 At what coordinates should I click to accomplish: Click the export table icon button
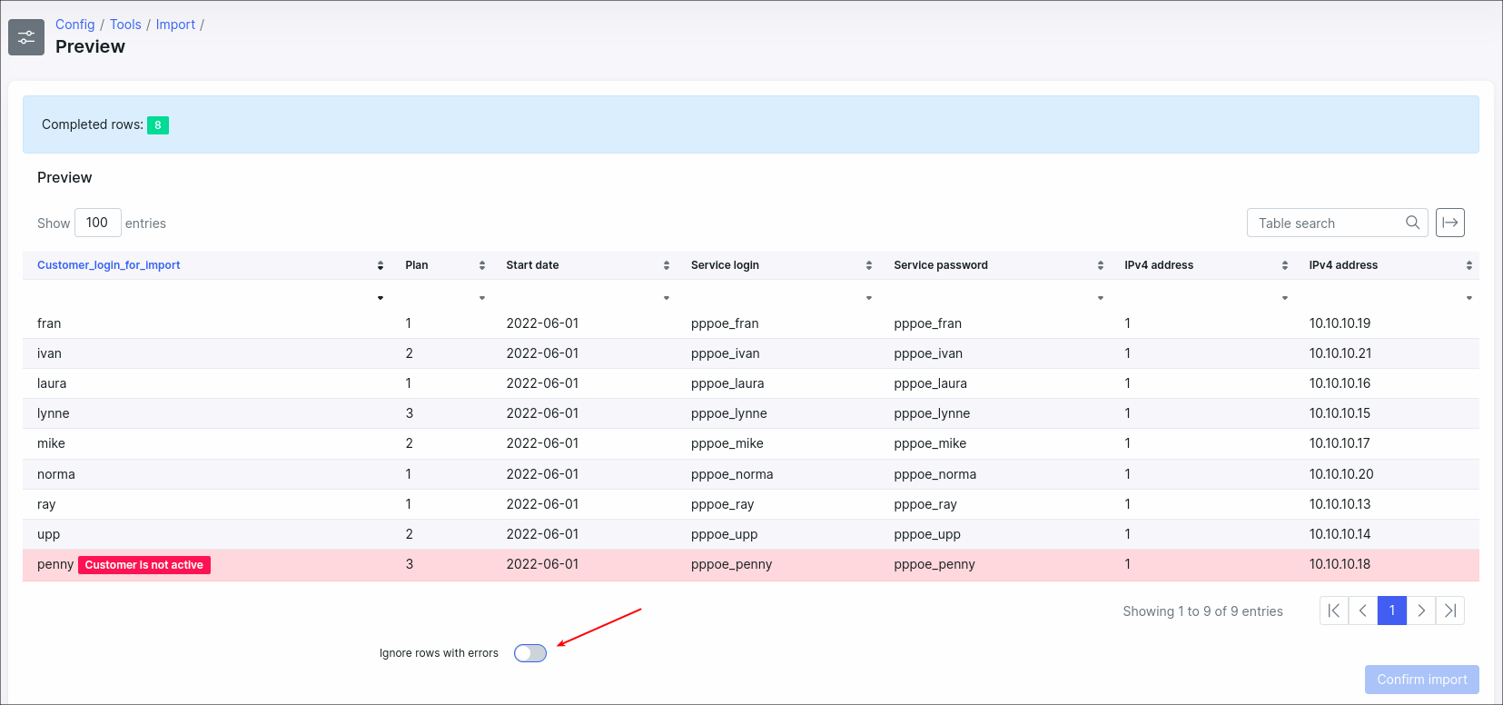point(1450,223)
